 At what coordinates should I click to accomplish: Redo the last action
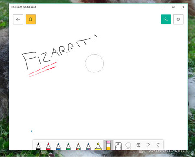point(158,145)
